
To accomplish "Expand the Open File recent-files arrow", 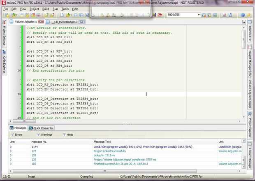I will [x=71, y=15].
